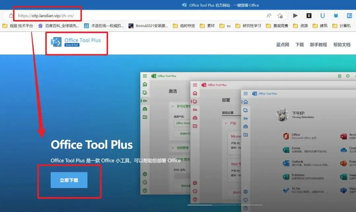This screenshot has height=212, width=356.
Task: Open the Forms app tile
Action: (306, 150)
